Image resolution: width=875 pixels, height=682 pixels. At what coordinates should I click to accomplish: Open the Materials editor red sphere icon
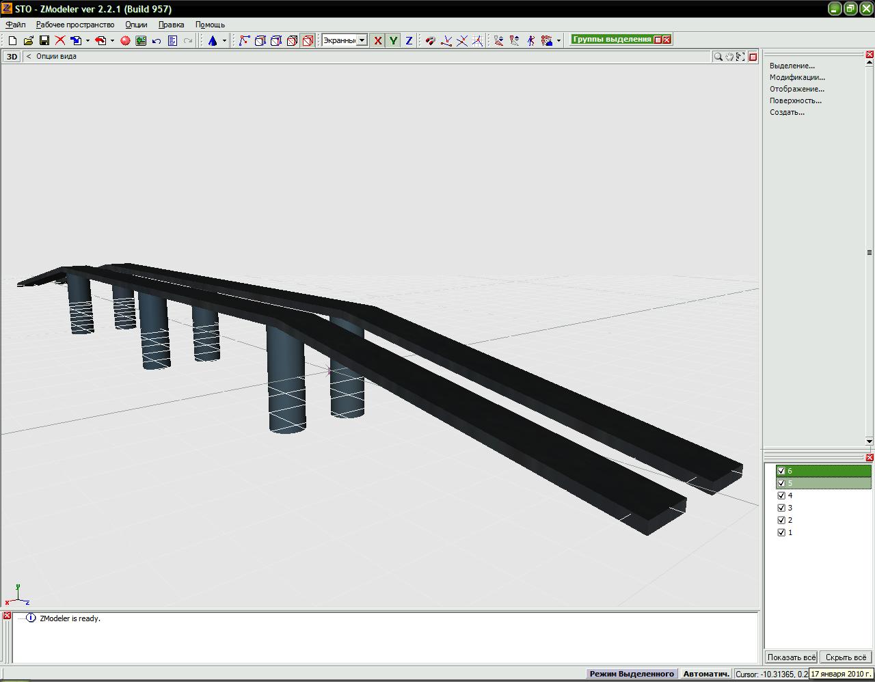coord(125,41)
